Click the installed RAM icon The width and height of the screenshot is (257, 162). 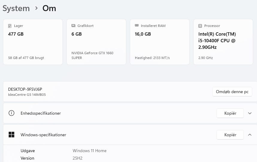tap(137, 26)
